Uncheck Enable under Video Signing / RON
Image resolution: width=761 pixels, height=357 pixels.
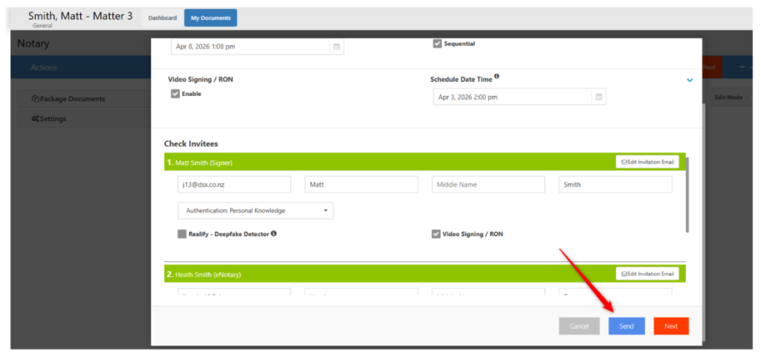(x=175, y=94)
